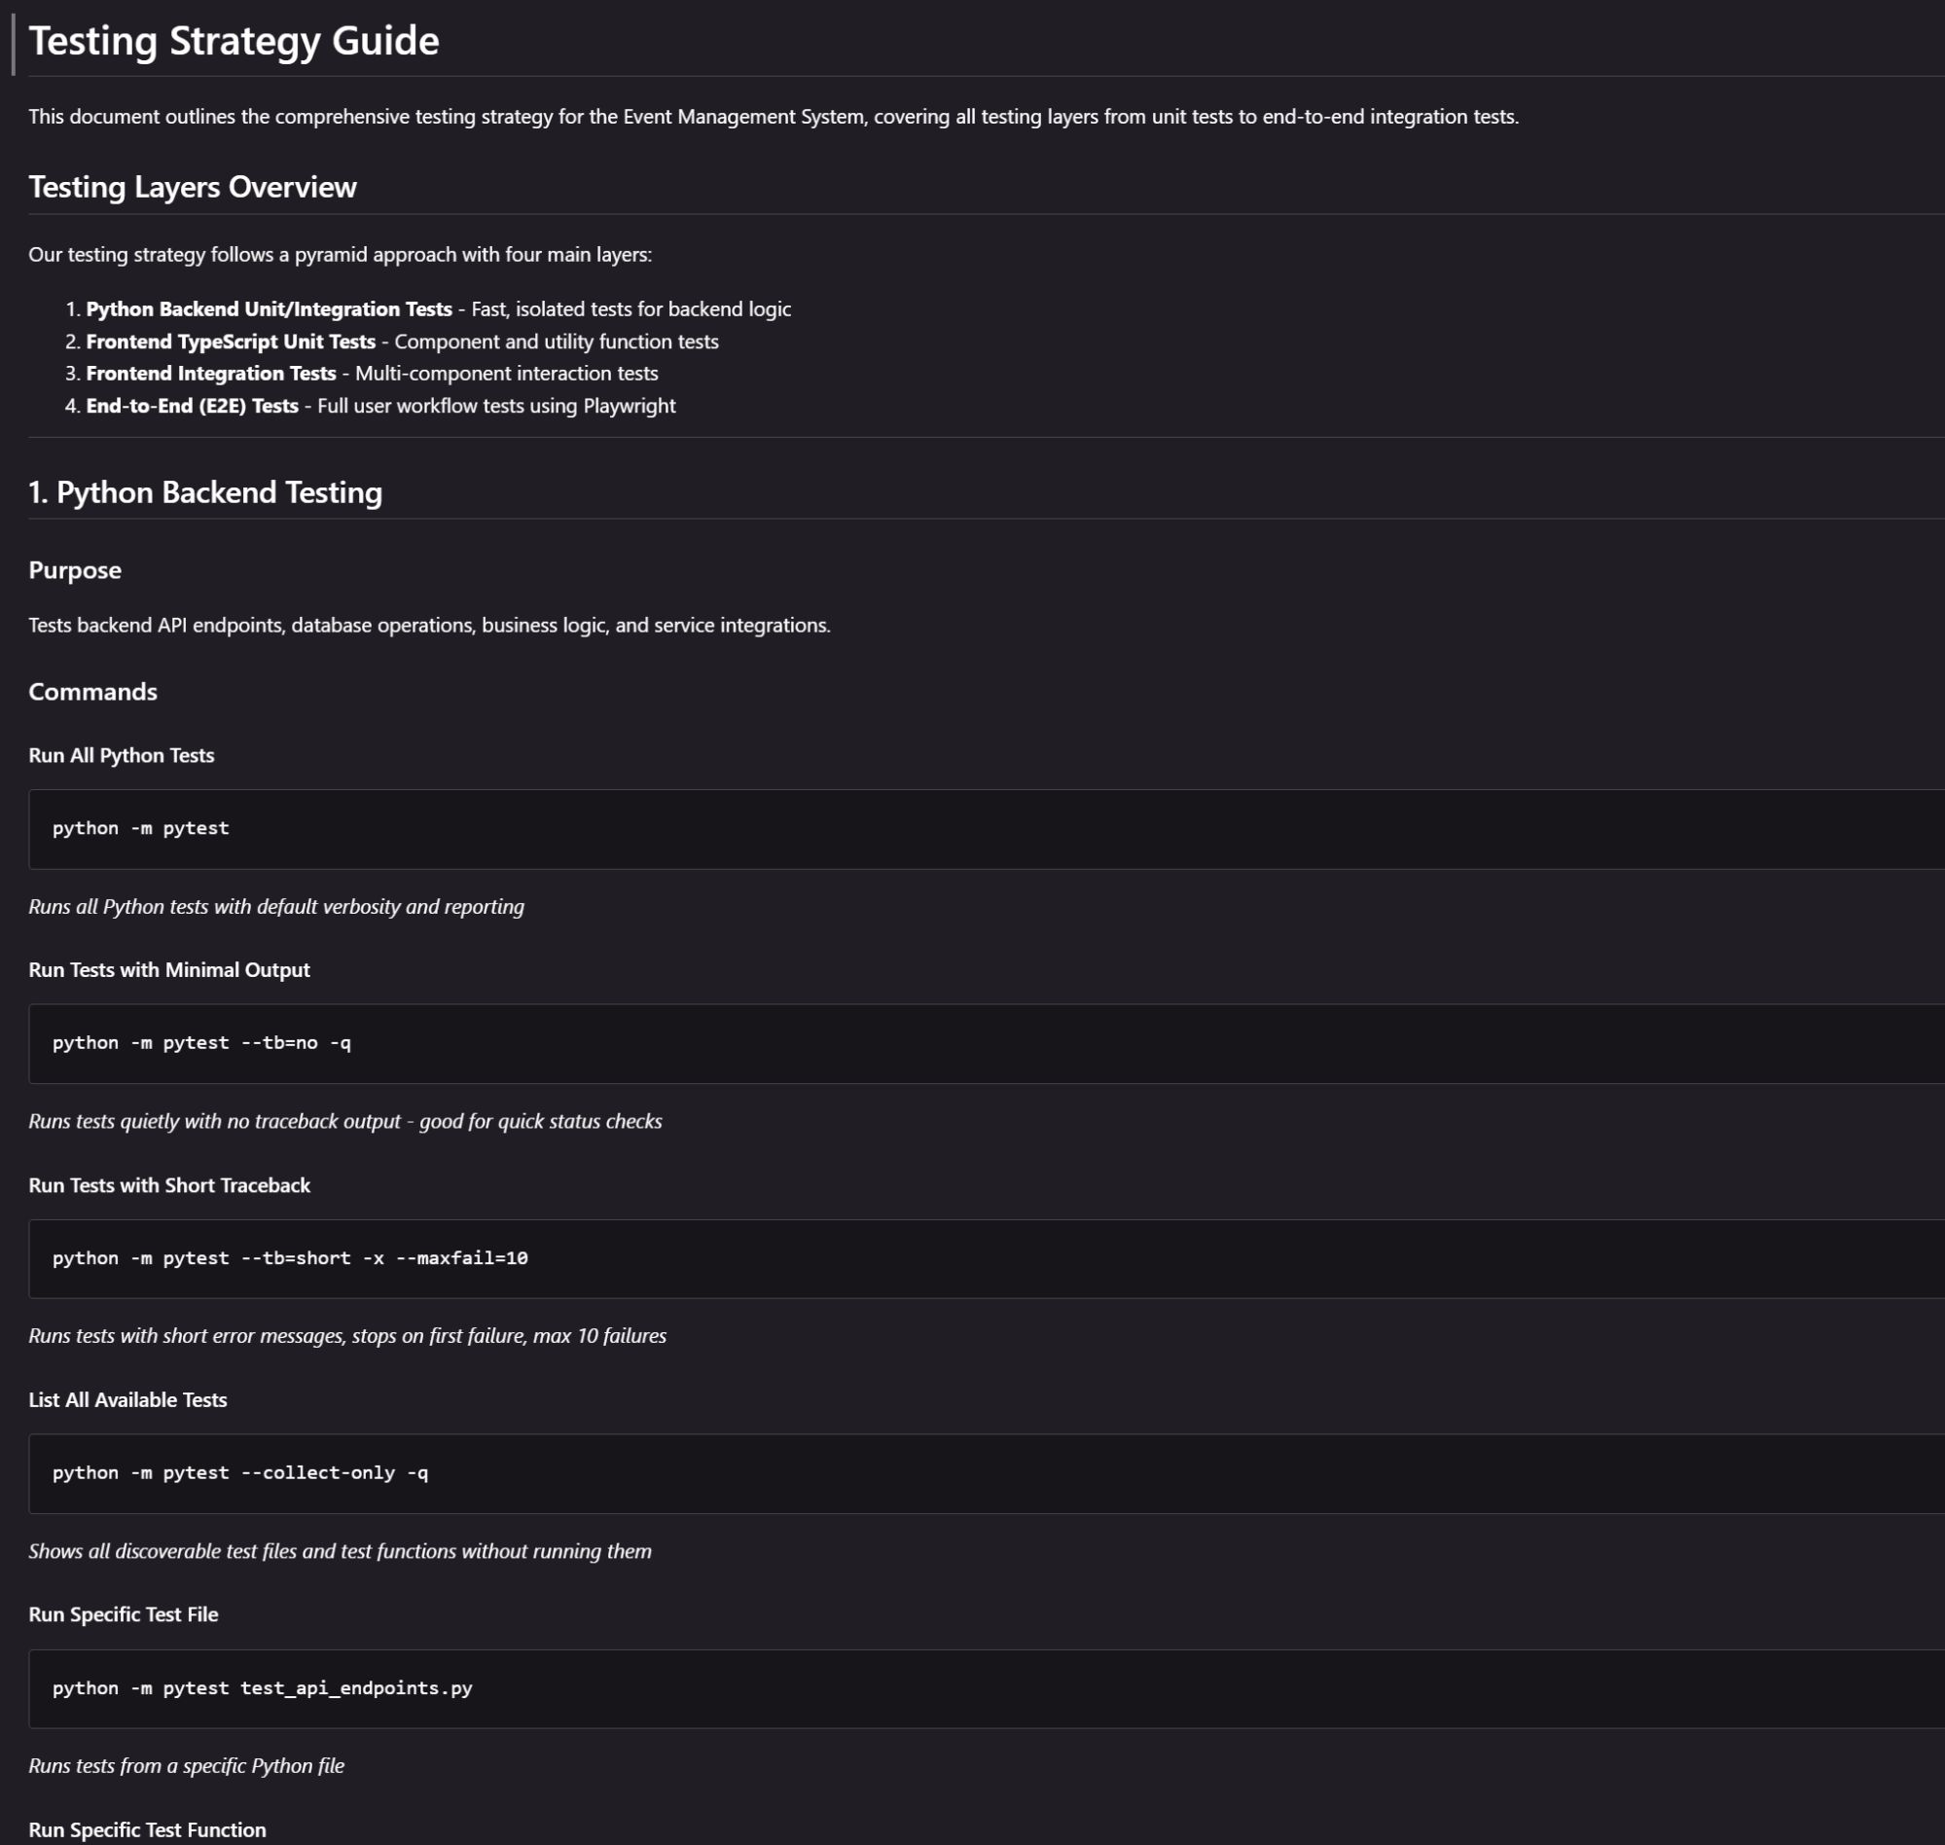Click the Testing Strategy Guide main heading
This screenshot has width=1945, height=1845.
pos(234,41)
